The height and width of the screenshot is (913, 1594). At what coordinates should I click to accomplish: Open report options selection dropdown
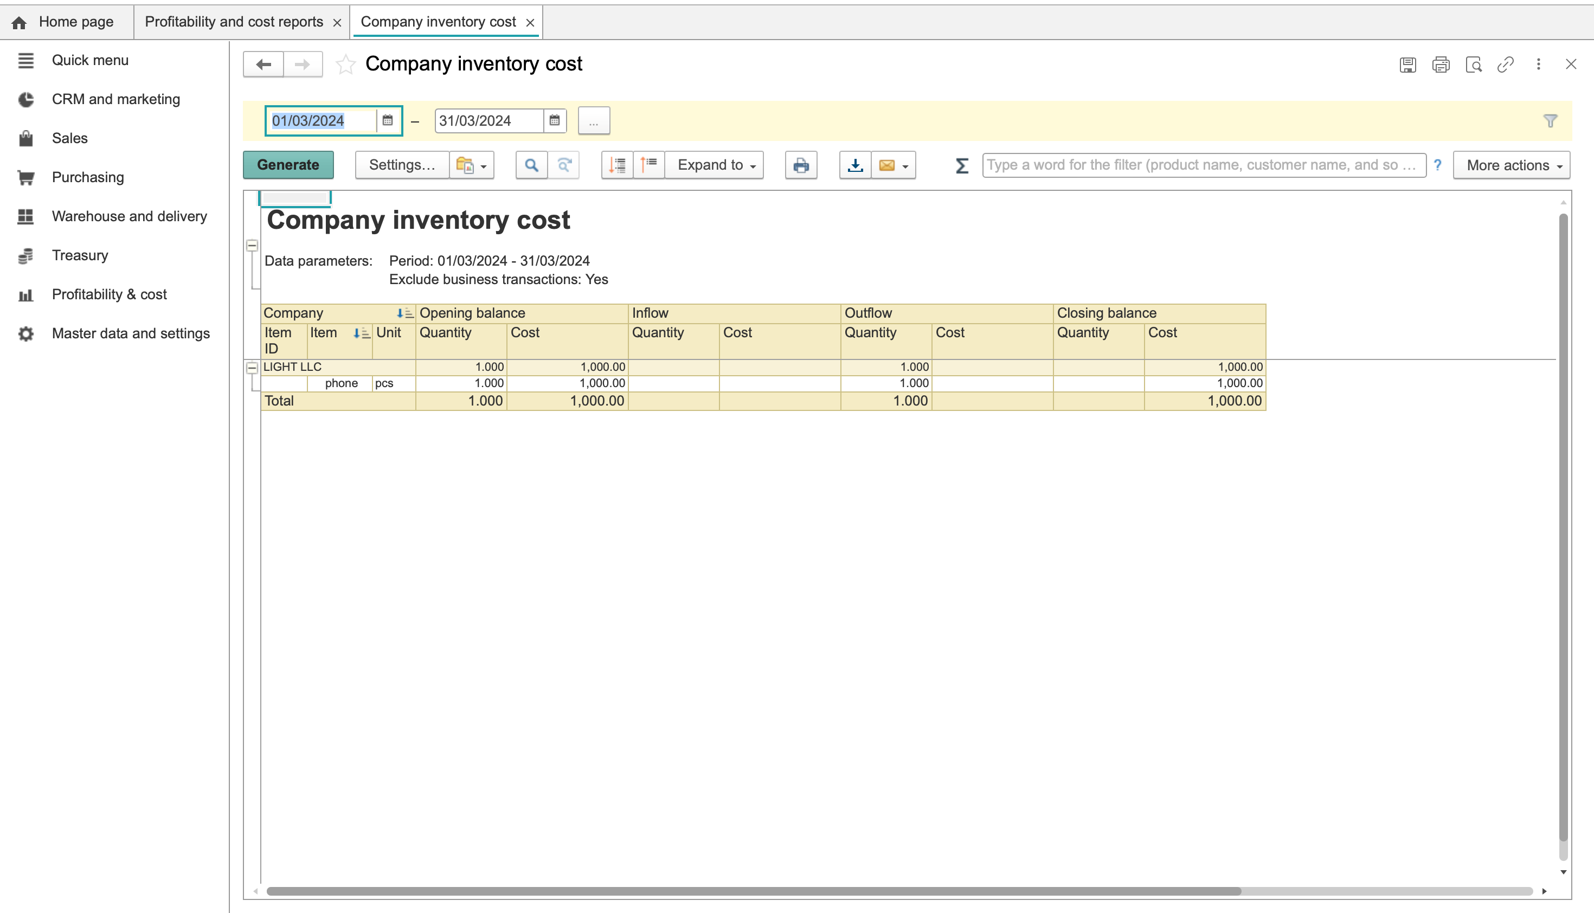[x=472, y=165]
